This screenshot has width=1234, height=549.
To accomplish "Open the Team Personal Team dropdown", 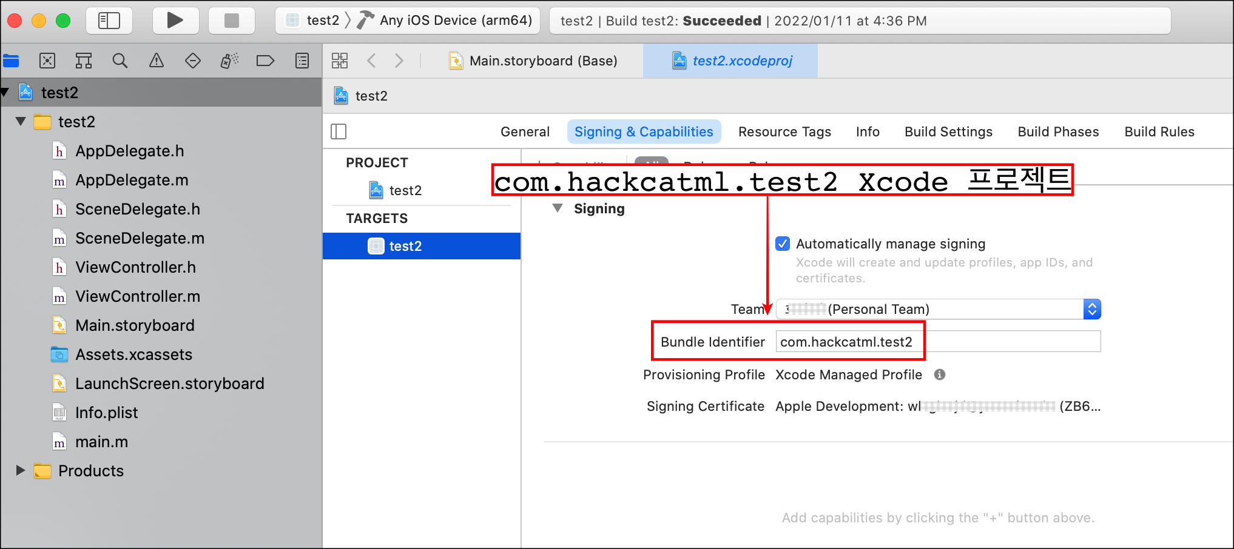I will [939, 309].
